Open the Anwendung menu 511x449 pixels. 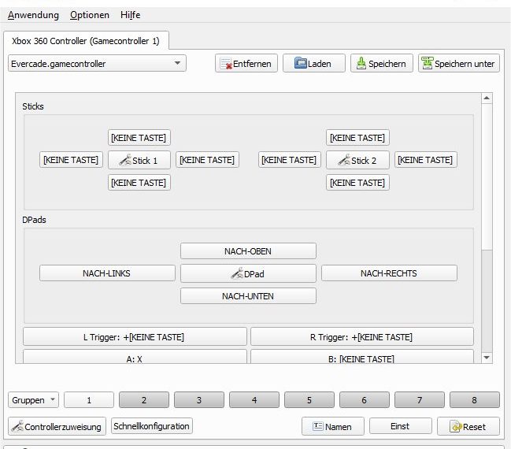33,15
